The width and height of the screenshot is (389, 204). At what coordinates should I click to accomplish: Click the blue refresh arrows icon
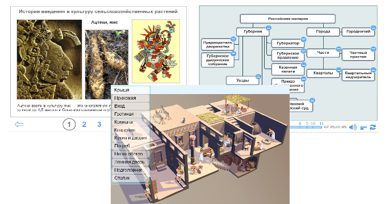coord(373,127)
